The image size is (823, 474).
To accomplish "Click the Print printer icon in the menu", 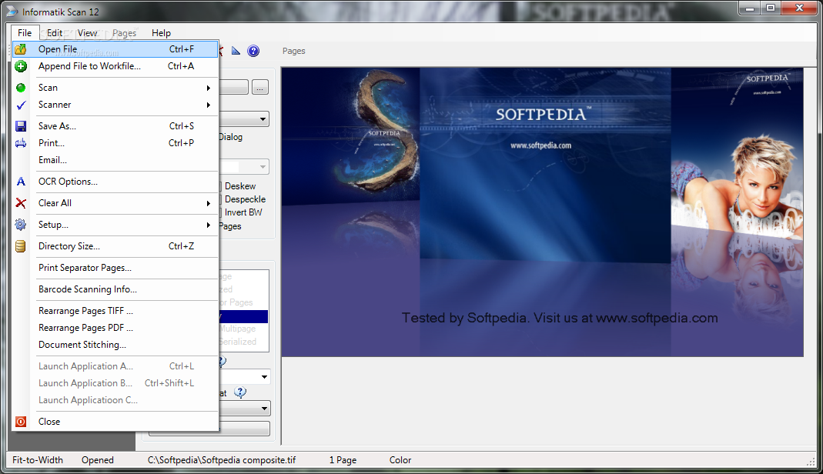I will click(x=21, y=143).
